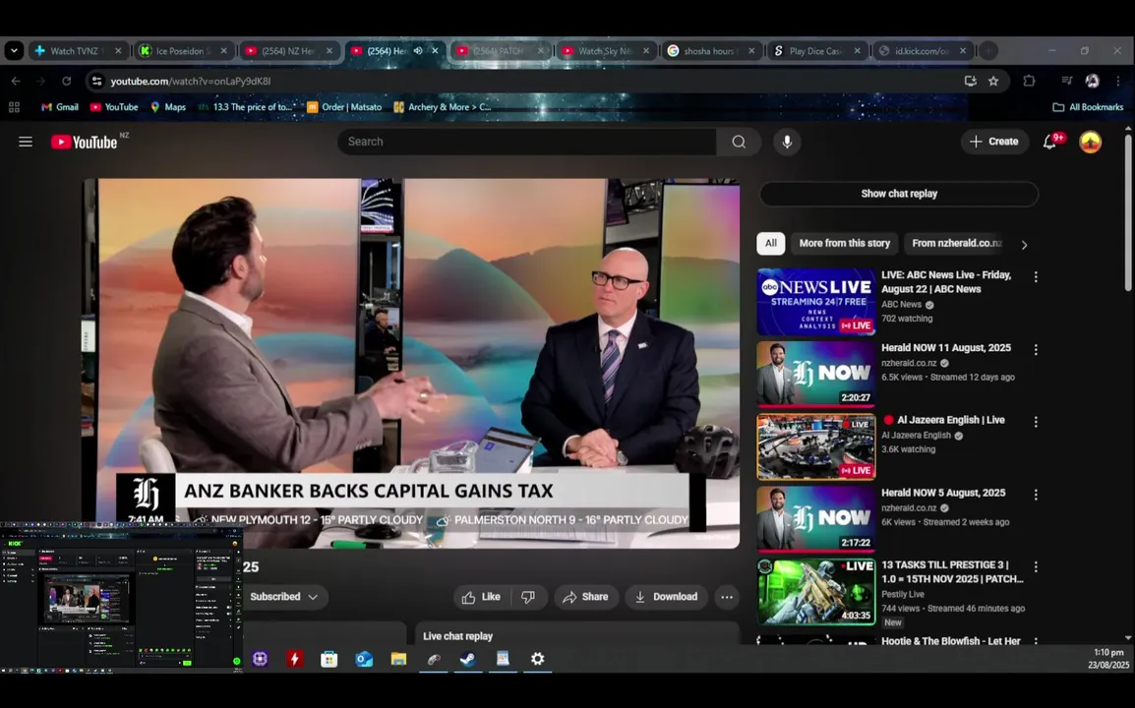Go back in Chrome history
Screen dimensions: 1135x708
(16, 81)
